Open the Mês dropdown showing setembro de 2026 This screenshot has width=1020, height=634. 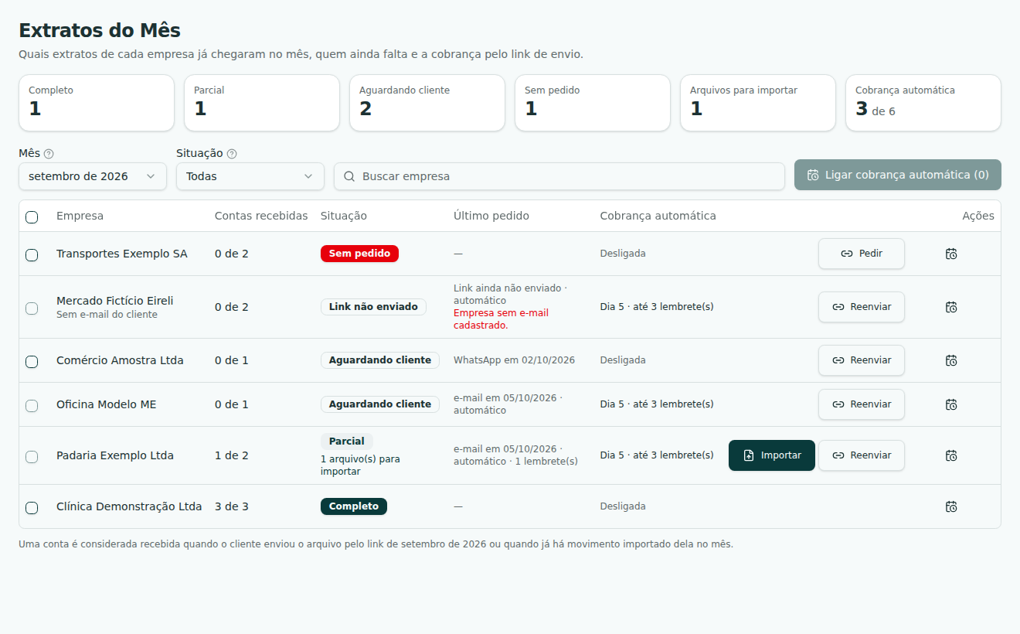[93, 176]
